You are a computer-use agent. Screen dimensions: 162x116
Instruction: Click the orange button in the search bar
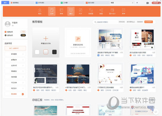click(x=149, y=22)
